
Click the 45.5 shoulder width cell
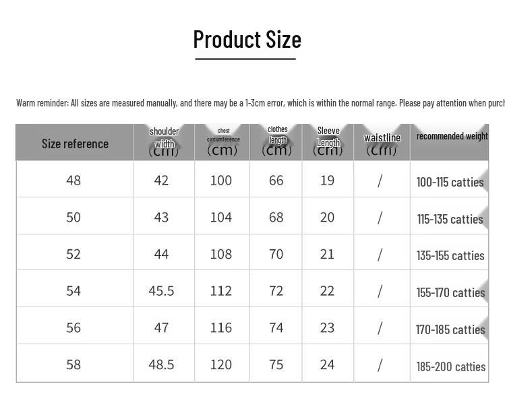point(161,291)
